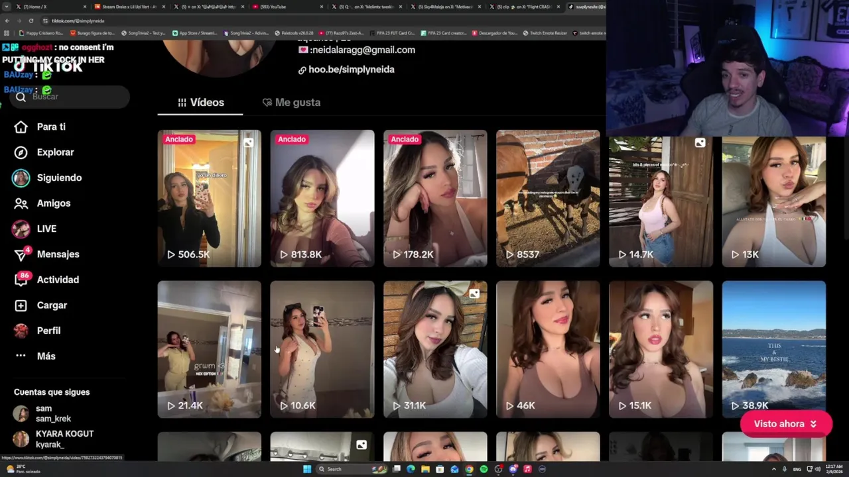The image size is (849, 477).
Task: Open Microsoft Store from taskbar
Action: (x=440, y=469)
